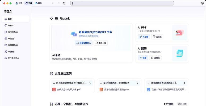Open 文件工具中心 in the sidebar
The image size is (206, 106).
(x=15, y=58)
